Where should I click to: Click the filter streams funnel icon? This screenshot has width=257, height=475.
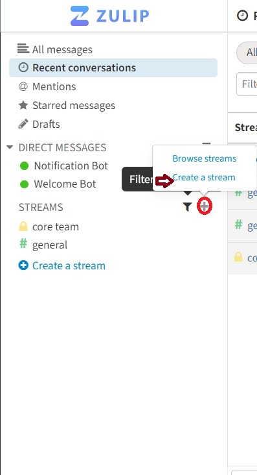coord(188,207)
